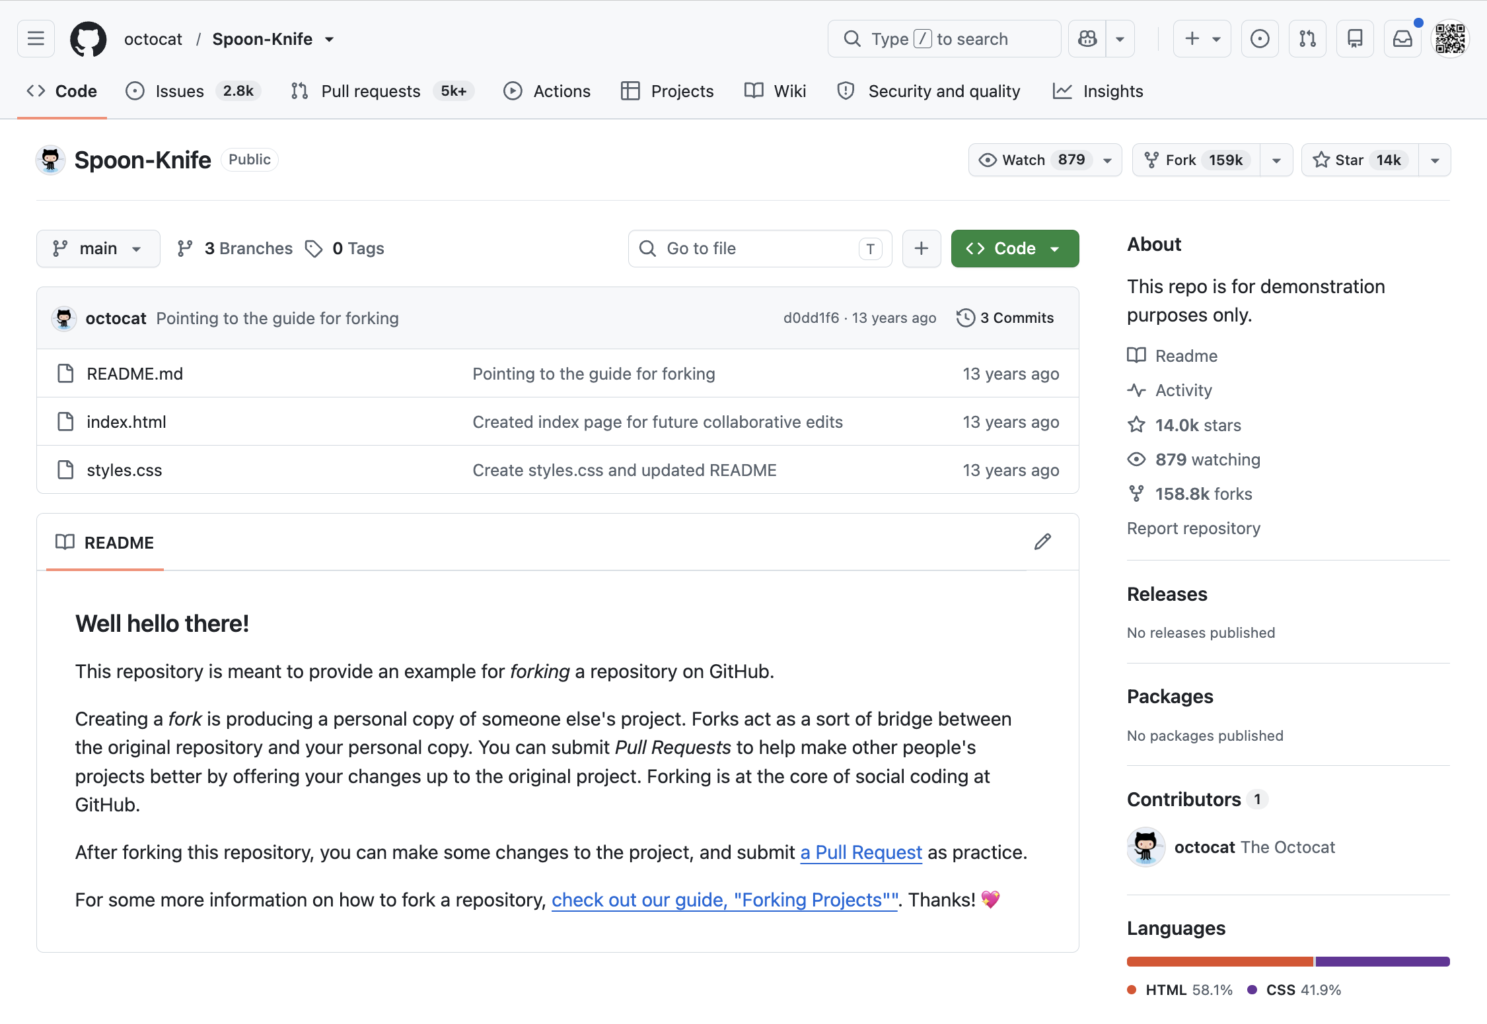The image size is (1487, 1024).
Task: Open the styles.css file
Action: coord(124,470)
